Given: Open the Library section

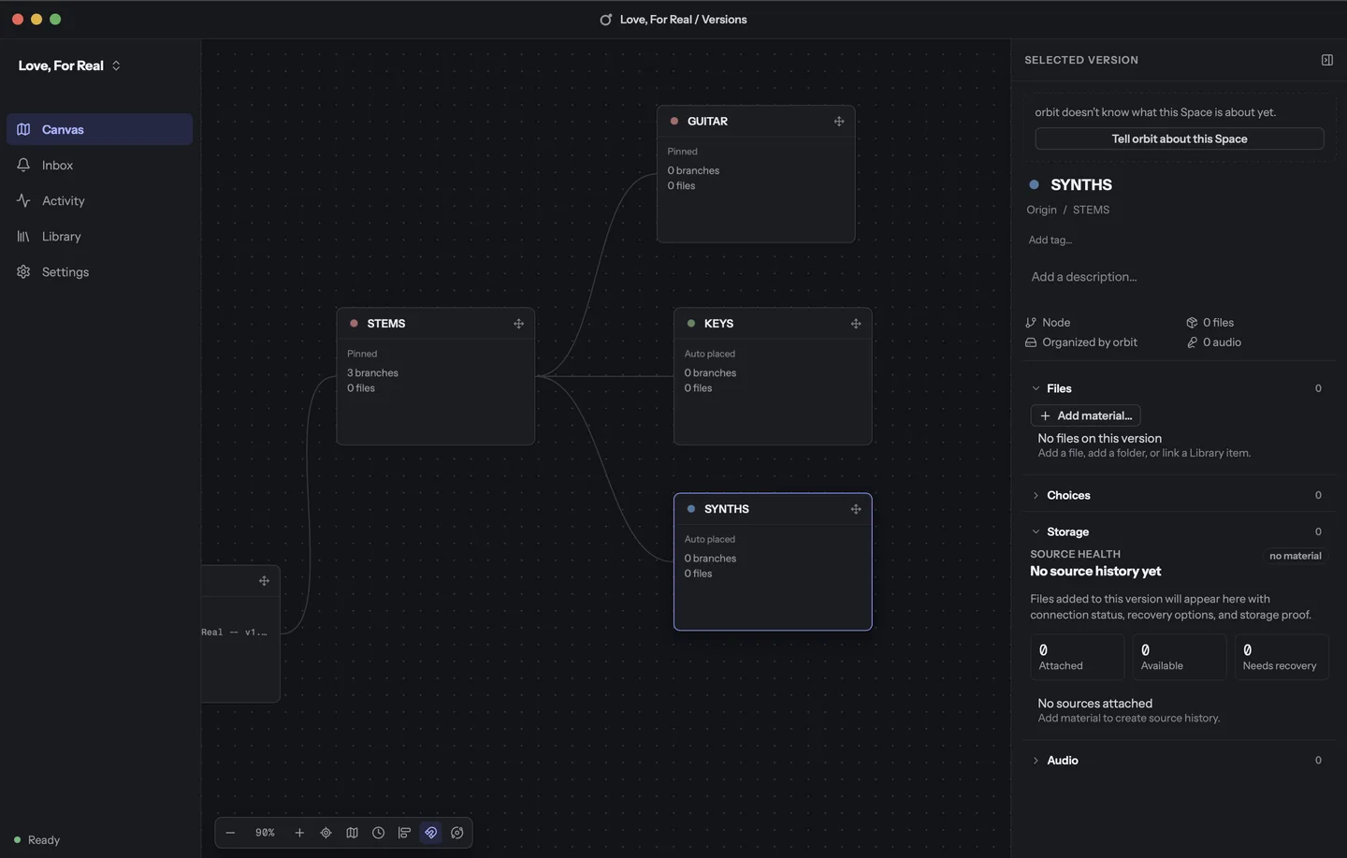Looking at the screenshot, I should (x=99, y=236).
